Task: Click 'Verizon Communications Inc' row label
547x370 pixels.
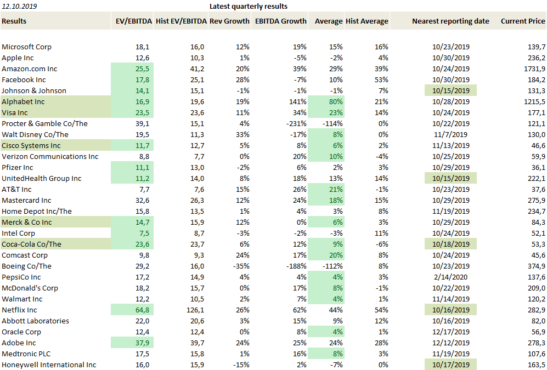Action: click(50, 156)
